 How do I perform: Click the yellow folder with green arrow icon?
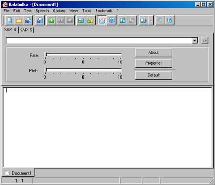(90, 21)
